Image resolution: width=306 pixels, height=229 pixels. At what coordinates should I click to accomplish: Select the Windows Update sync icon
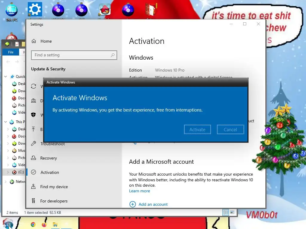33,86
